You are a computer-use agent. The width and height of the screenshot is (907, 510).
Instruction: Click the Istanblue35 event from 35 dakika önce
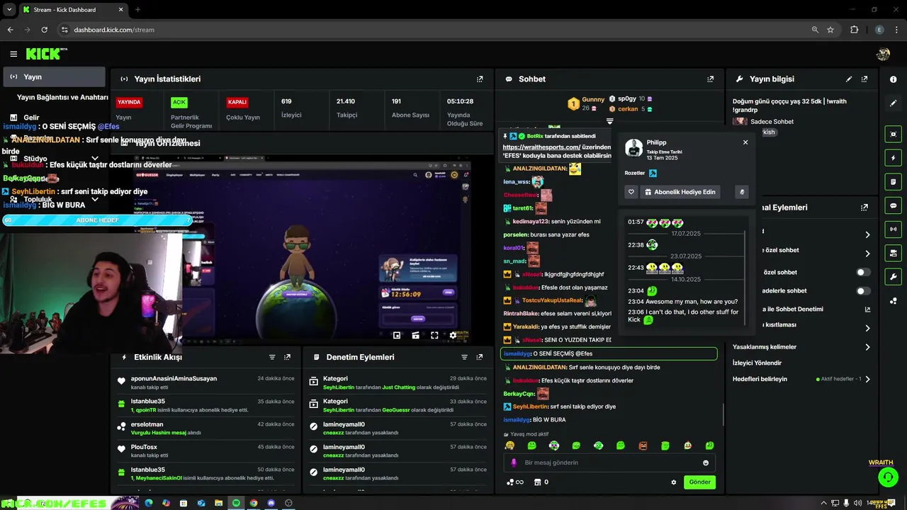coord(205,405)
